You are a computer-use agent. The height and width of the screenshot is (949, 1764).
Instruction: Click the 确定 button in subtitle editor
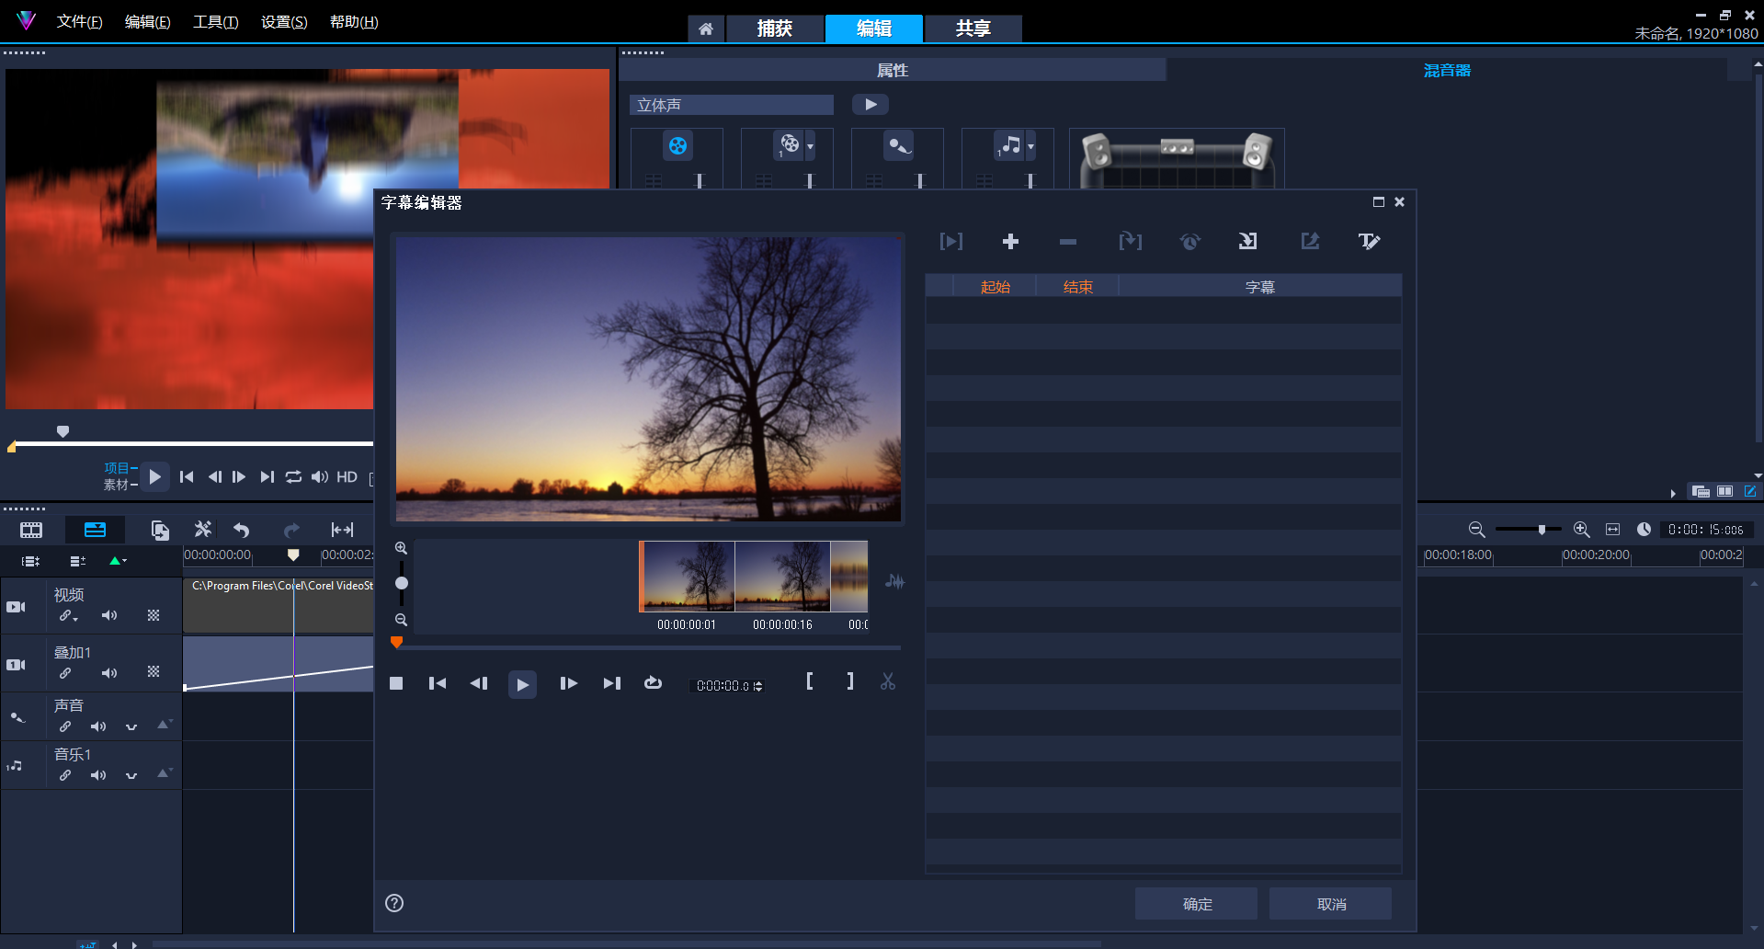pyautogui.click(x=1195, y=903)
